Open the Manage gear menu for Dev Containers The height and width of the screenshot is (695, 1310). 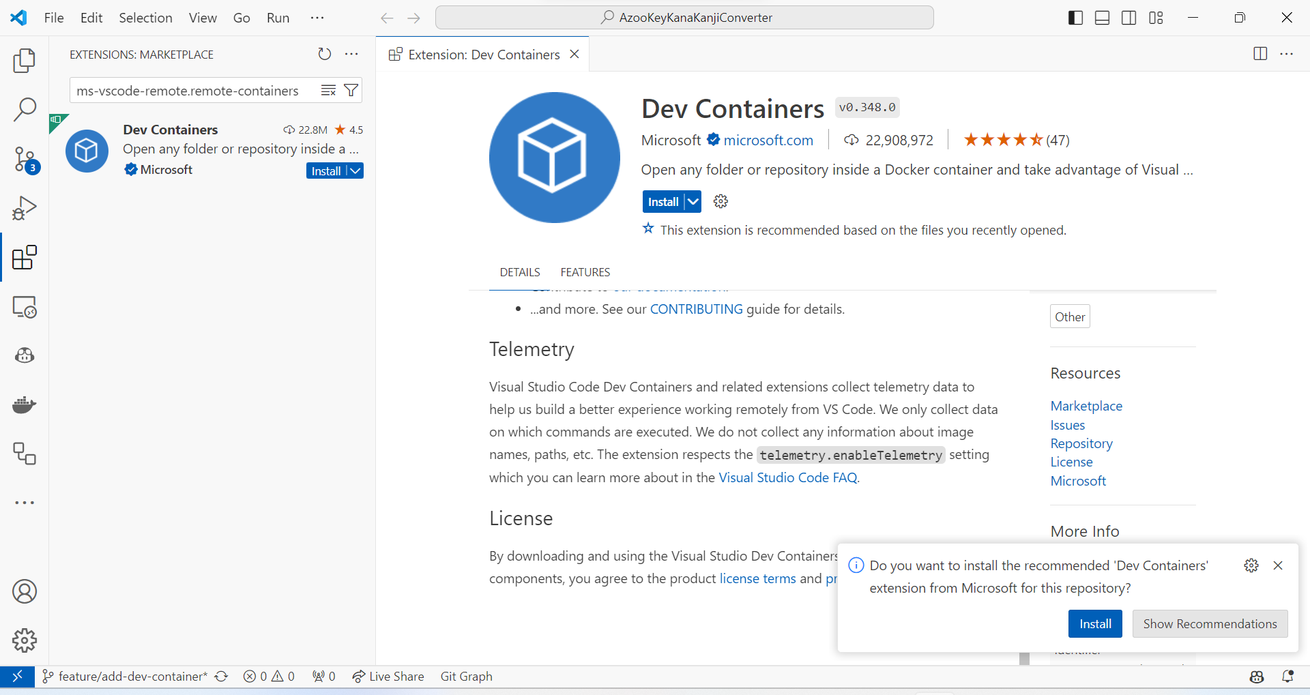tap(720, 201)
